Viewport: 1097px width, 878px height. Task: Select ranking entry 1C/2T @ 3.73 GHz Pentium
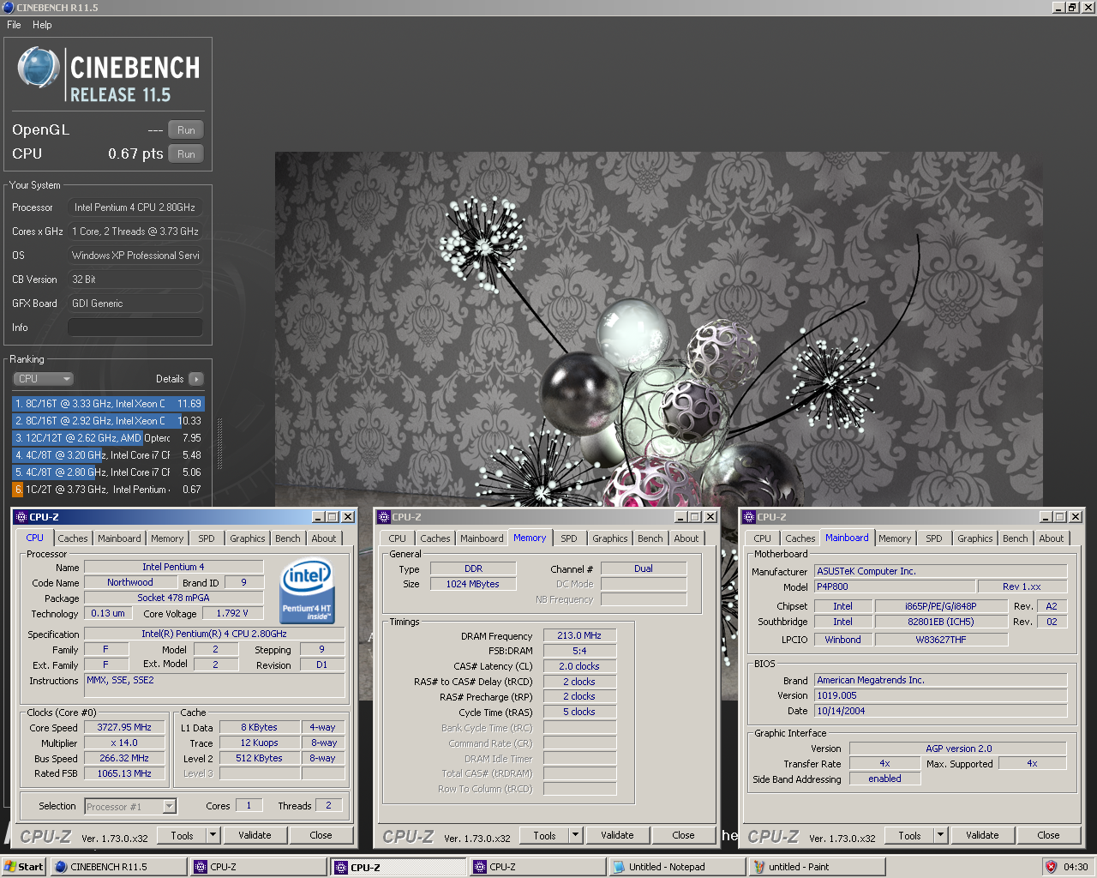coord(108,490)
